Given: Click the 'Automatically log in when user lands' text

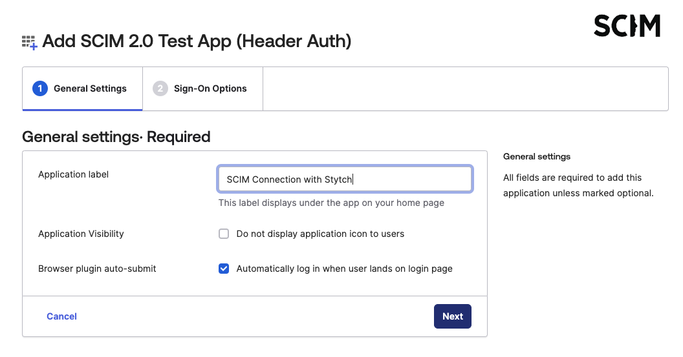Looking at the screenshot, I should pos(345,269).
